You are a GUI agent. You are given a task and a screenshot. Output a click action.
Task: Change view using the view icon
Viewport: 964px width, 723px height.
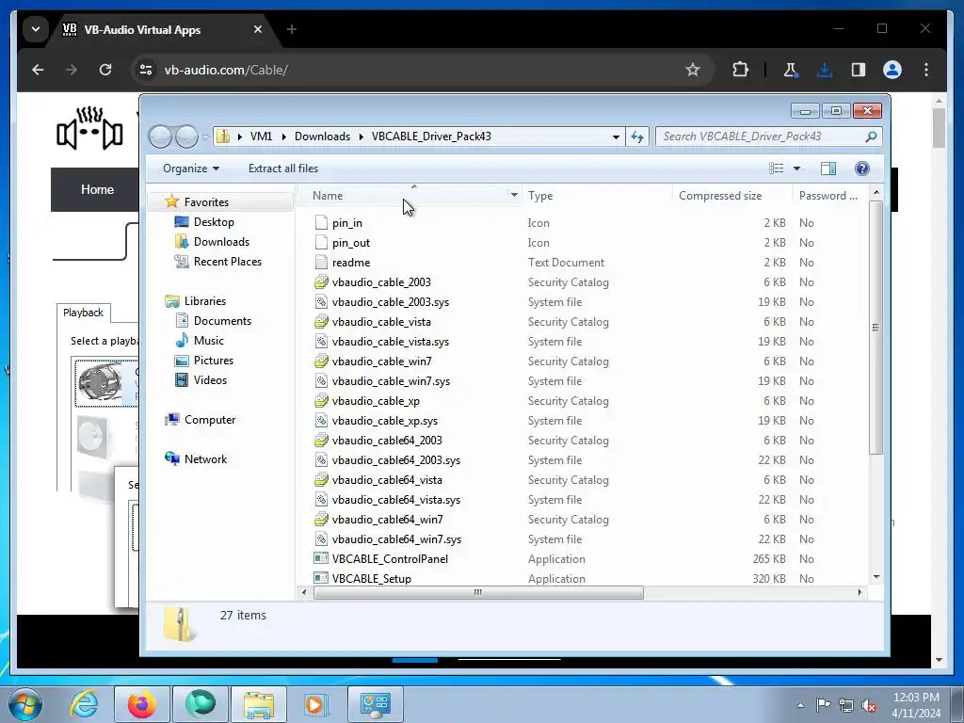tap(777, 169)
